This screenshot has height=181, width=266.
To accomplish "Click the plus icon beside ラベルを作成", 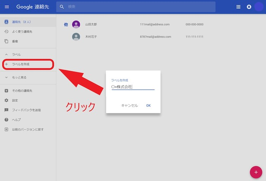I will [x=6, y=64].
